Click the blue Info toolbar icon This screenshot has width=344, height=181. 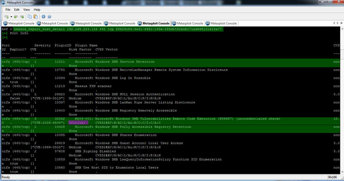(44, 17)
